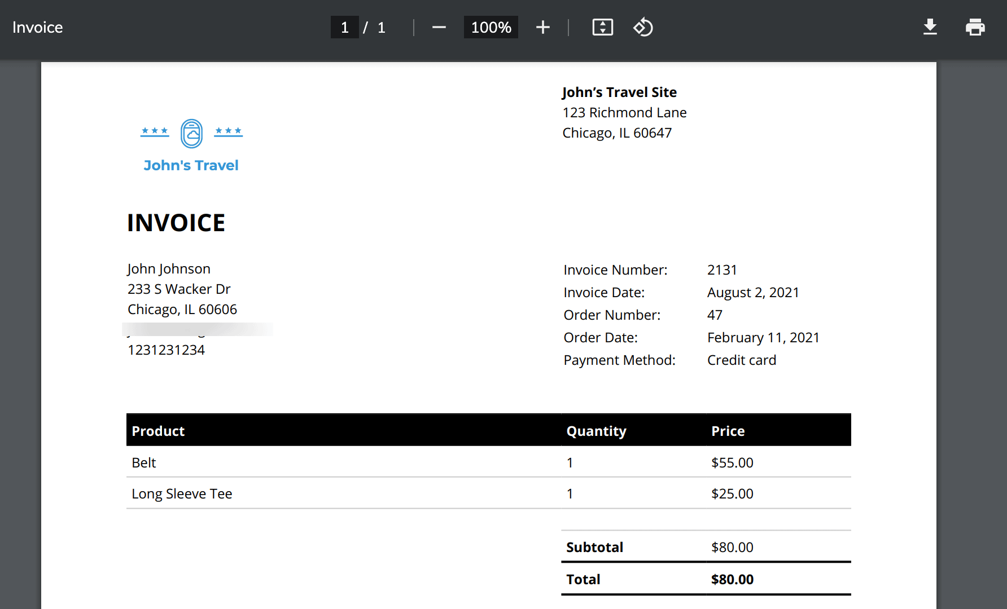Image resolution: width=1007 pixels, height=609 pixels.
Task: Zoom out with the minus icon
Action: coord(439,27)
